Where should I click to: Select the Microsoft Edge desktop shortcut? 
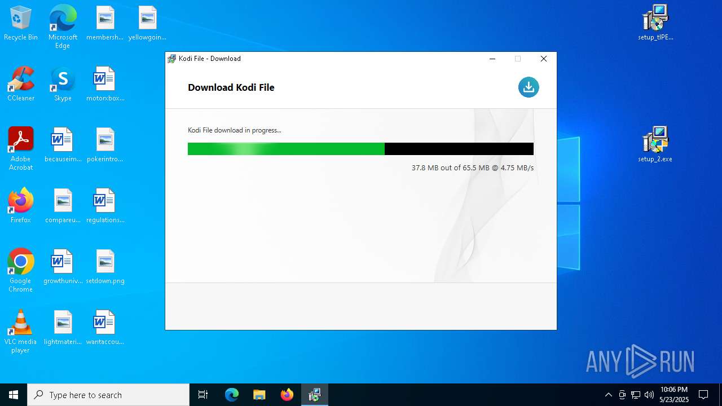point(63,27)
